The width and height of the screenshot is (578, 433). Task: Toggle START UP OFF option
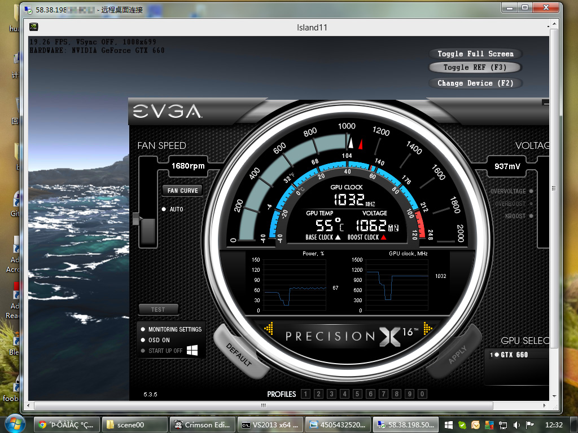pyautogui.click(x=161, y=351)
